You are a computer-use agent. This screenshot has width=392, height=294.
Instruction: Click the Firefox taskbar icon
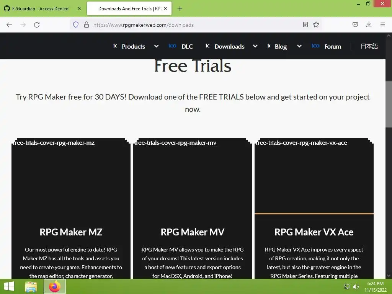click(x=55, y=286)
